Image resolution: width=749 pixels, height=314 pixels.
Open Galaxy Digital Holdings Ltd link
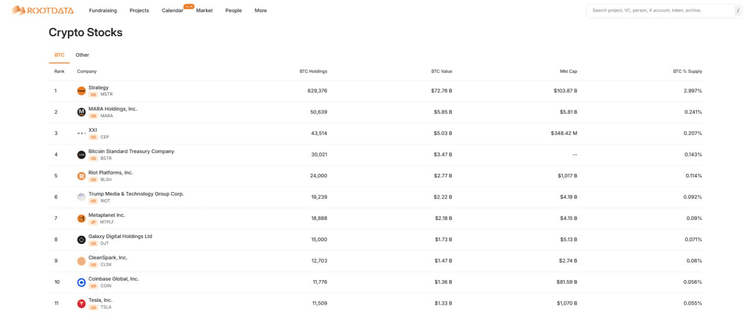point(120,236)
